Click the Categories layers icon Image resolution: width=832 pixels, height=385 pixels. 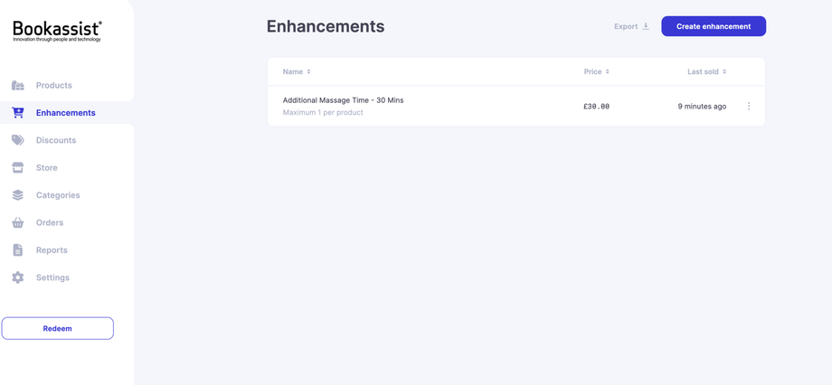pos(18,195)
